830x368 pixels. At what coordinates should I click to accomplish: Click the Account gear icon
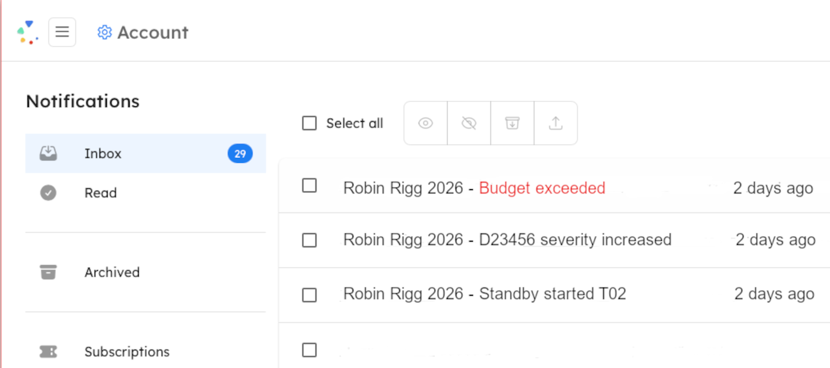[104, 33]
